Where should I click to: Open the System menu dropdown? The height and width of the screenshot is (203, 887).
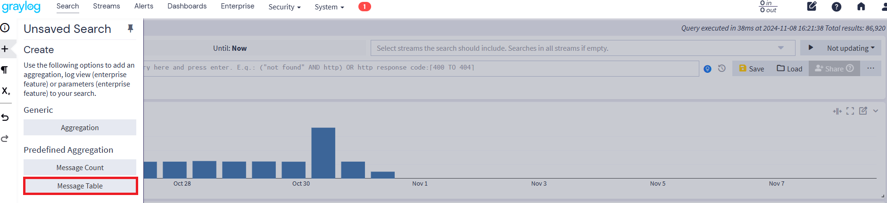point(329,7)
